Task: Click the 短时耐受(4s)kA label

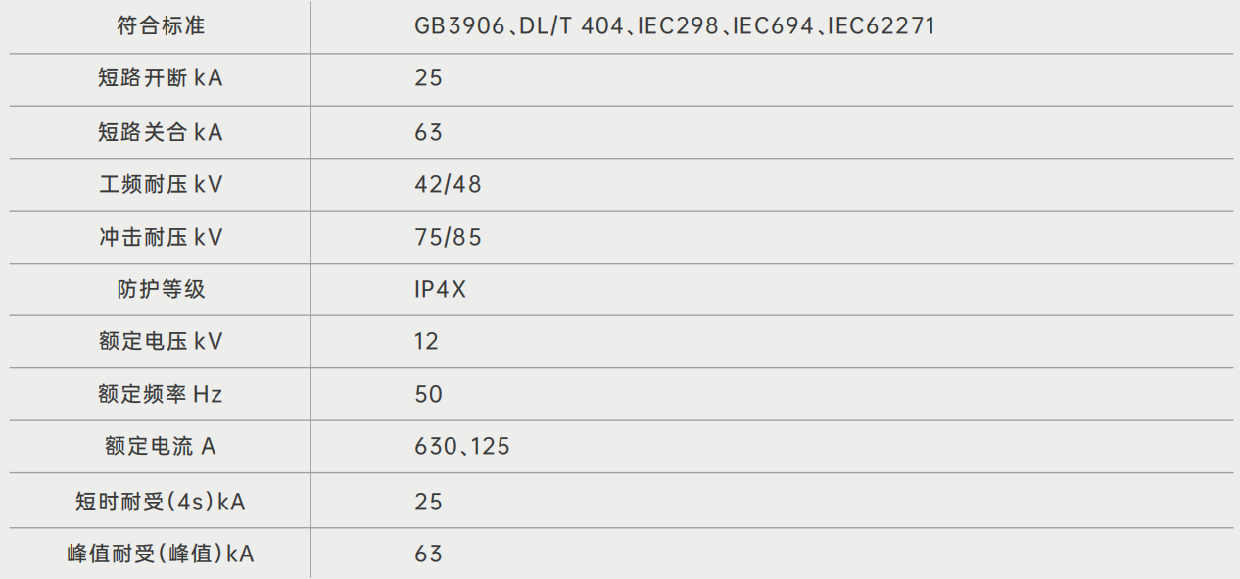Action: pos(161,502)
